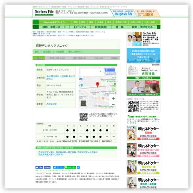The image size is (193, 193).
Task: Open the Doctors File doctors photo banner
Action: 143,39
